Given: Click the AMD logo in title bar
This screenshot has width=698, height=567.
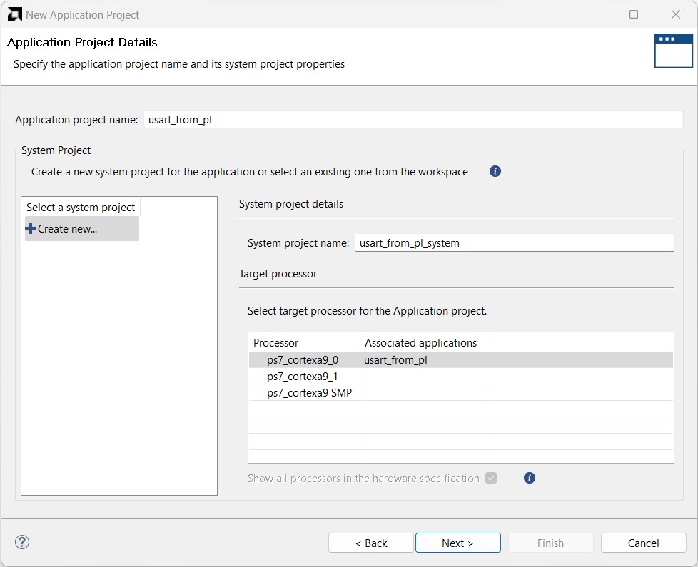Looking at the screenshot, I should click(15, 15).
